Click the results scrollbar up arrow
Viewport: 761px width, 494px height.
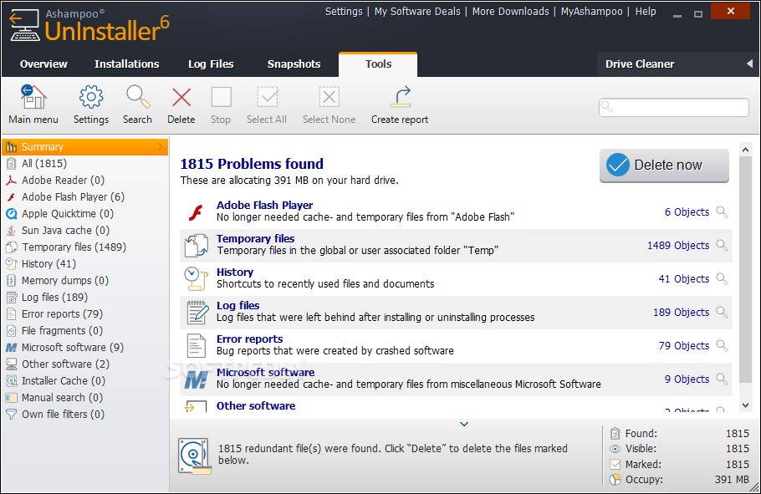tap(746, 150)
